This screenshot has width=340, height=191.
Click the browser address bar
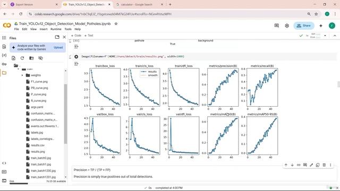(x=169, y=14)
